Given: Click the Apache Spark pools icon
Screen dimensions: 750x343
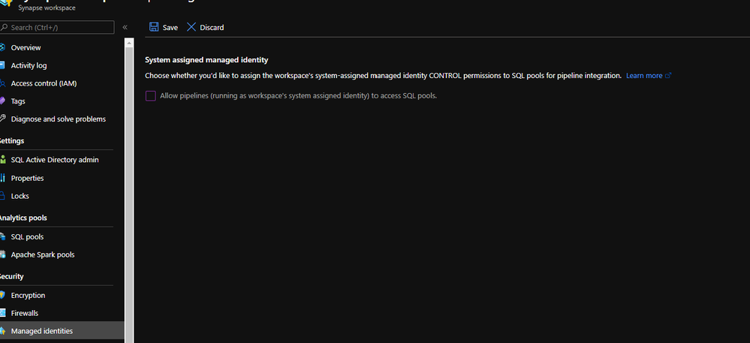Looking at the screenshot, I should click(x=3, y=254).
